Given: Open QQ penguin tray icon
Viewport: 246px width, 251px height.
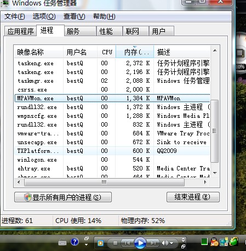Looking at the screenshot, I should 214,242.
